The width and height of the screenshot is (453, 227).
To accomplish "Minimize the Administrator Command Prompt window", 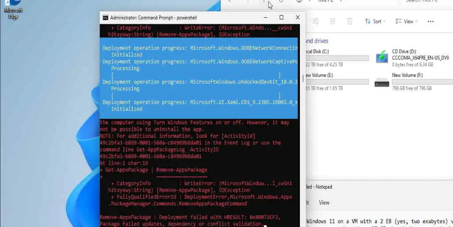I will click(x=265, y=18).
